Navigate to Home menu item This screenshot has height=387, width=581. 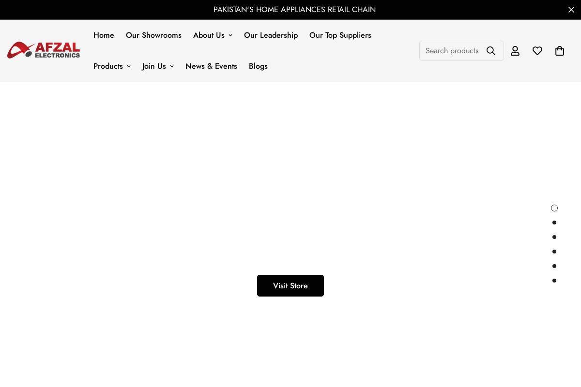104,35
